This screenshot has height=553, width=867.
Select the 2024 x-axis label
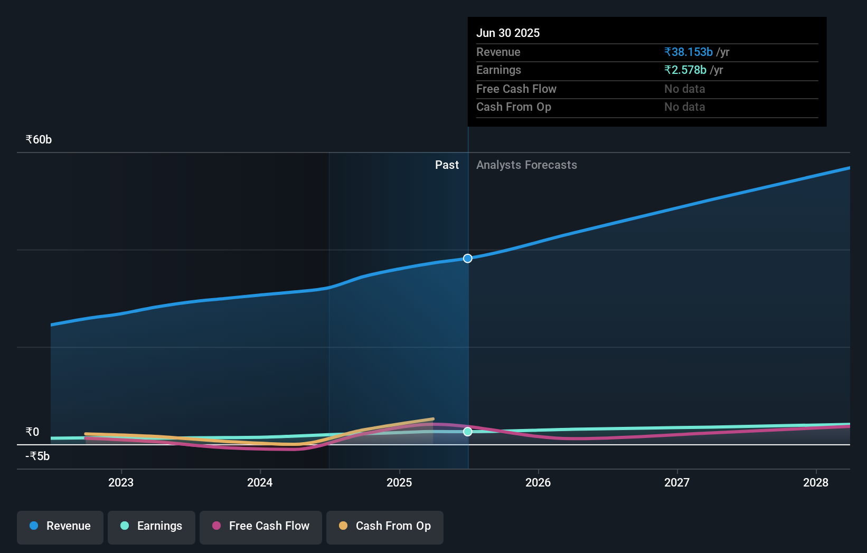click(x=260, y=483)
